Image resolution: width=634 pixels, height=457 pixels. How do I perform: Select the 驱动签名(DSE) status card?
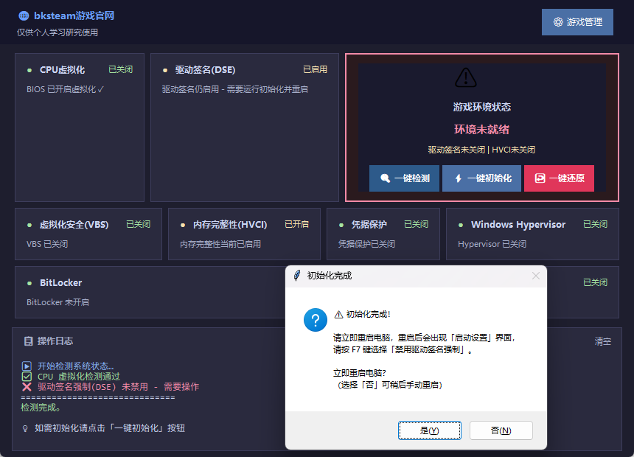[x=244, y=127]
